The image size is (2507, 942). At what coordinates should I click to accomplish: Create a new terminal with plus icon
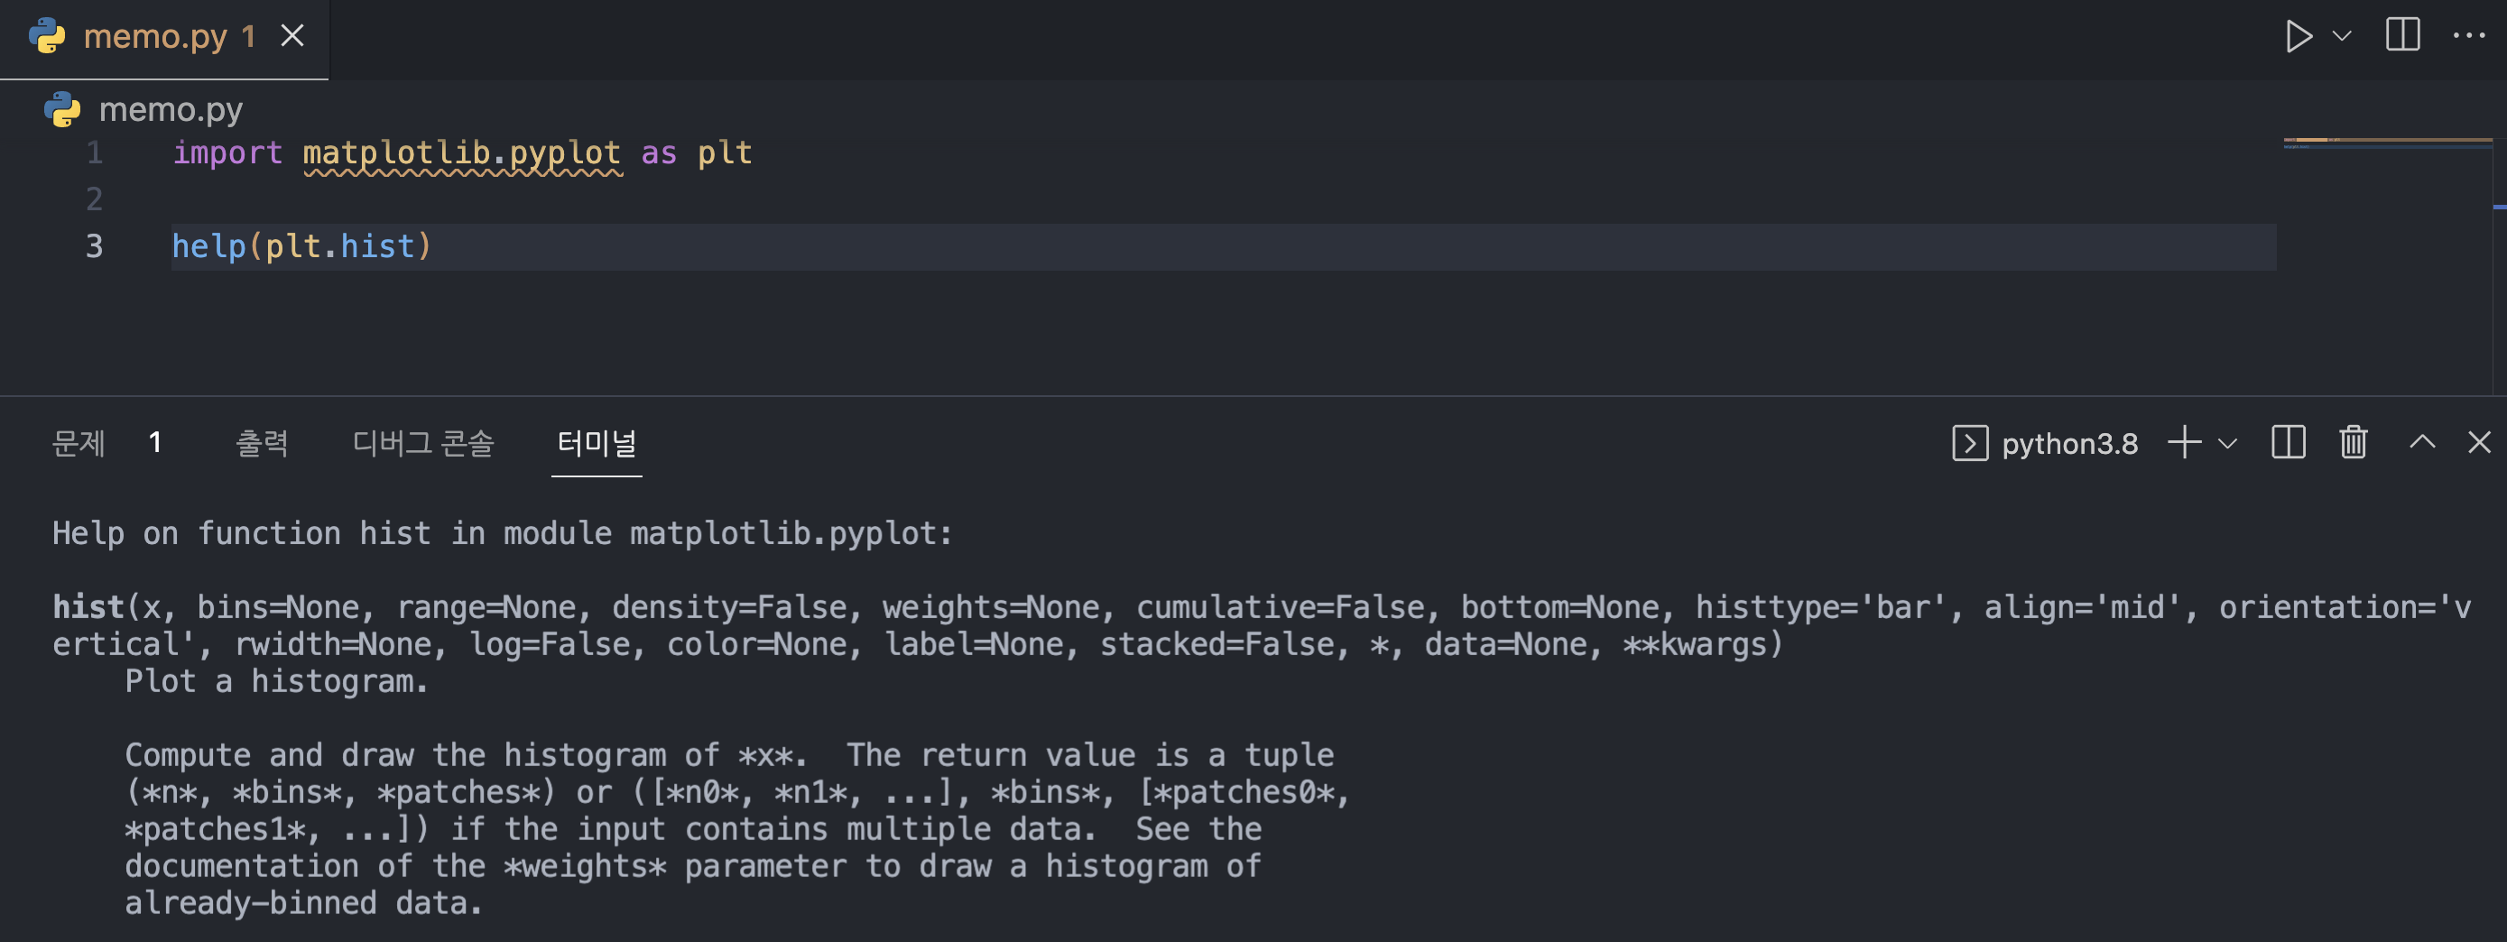coord(2184,443)
